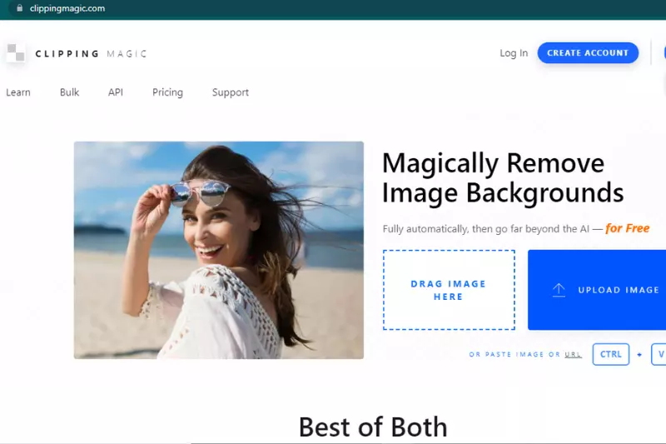The image size is (666, 444).
Task: Click the 'Best of Both' heading
Action: [x=373, y=427]
